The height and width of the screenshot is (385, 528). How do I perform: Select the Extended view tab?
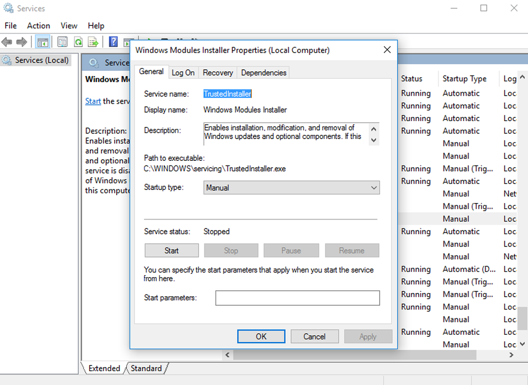pos(104,368)
